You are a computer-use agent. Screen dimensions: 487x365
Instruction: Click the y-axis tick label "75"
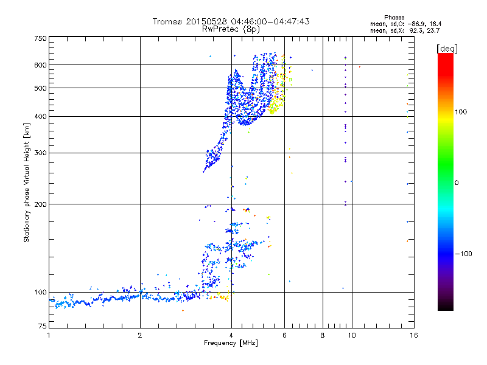coord(43,326)
